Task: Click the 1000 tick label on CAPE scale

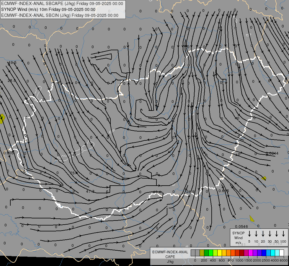Action: point(239,260)
